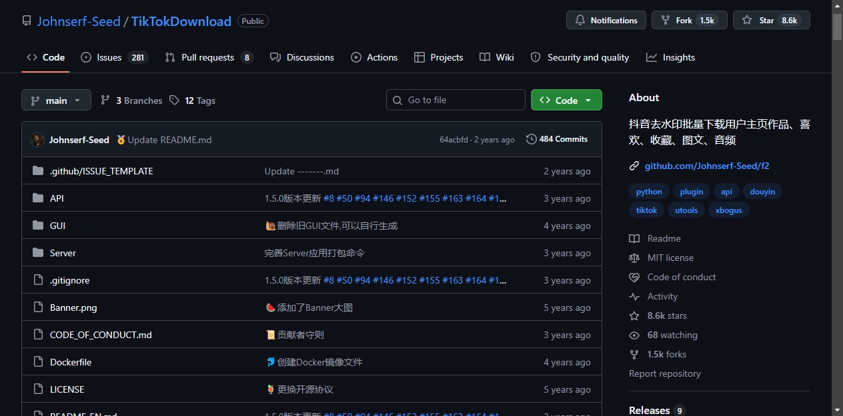View the 484 Commits history
The width and height of the screenshot is (843, 416).
click(557, 139)
